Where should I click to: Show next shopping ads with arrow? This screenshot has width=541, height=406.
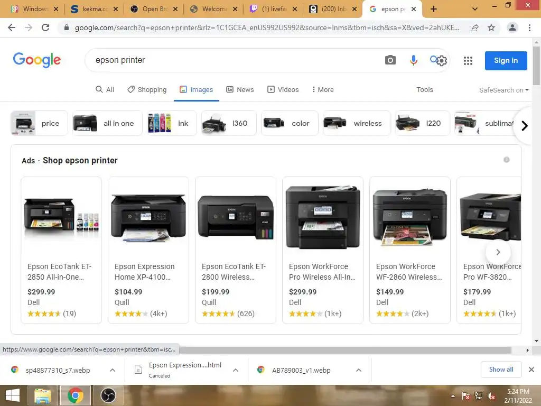click(498, 252)
